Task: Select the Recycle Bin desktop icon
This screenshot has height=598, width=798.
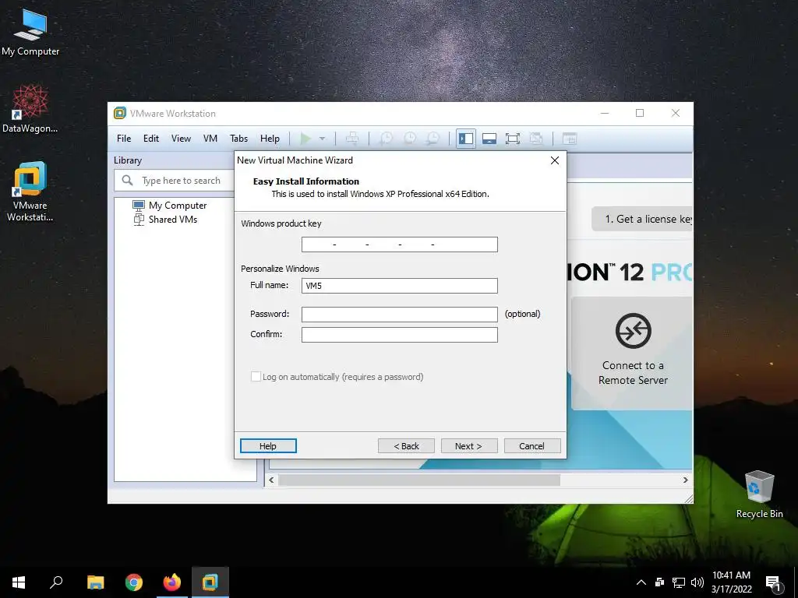Action: click(759, 494)
